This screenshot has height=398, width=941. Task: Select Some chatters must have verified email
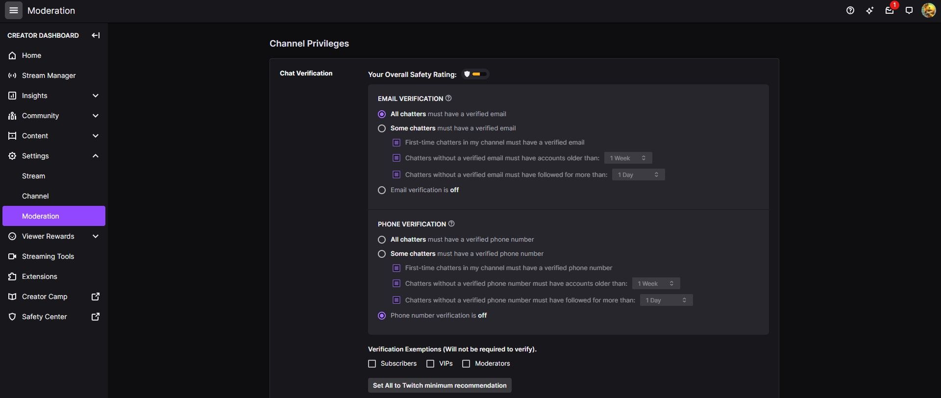382,128
